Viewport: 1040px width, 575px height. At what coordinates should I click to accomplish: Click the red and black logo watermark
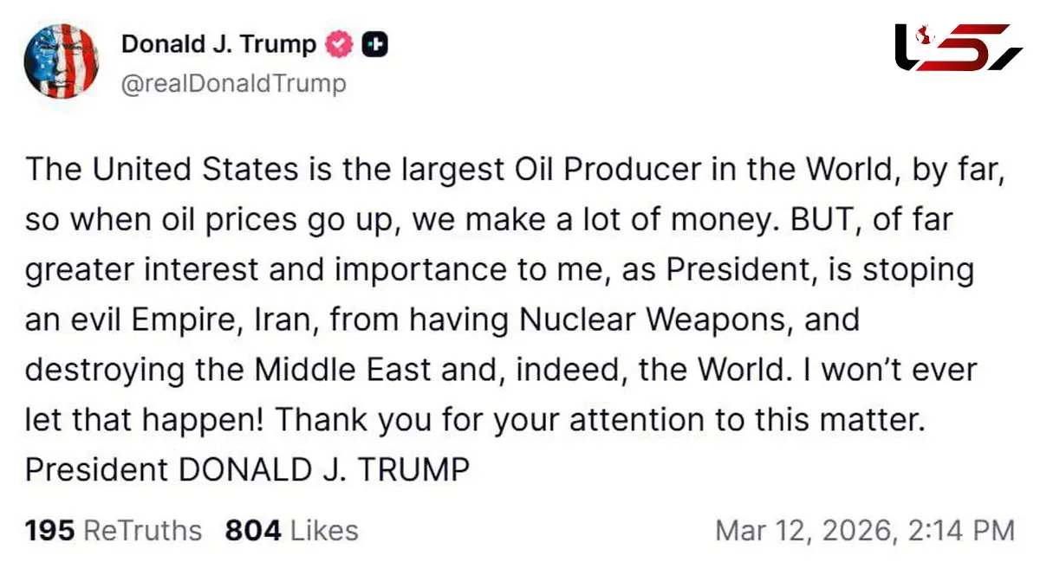coord(959,48)
